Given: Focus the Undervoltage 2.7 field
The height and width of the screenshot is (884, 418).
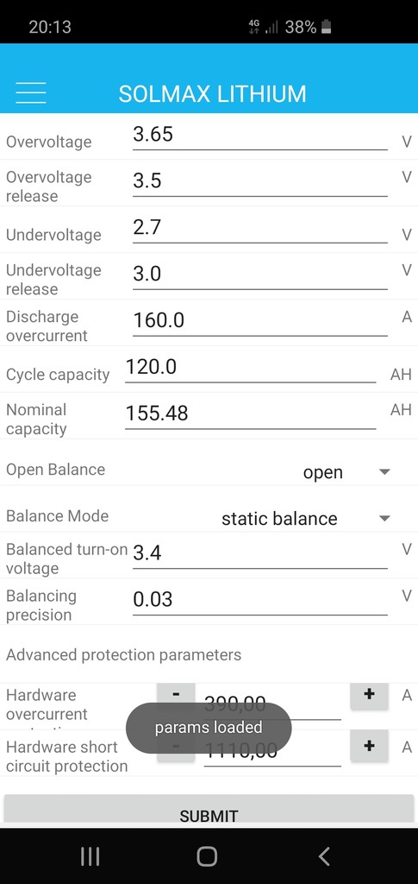Looking at the screenshot, I should (x=260, y=228).
